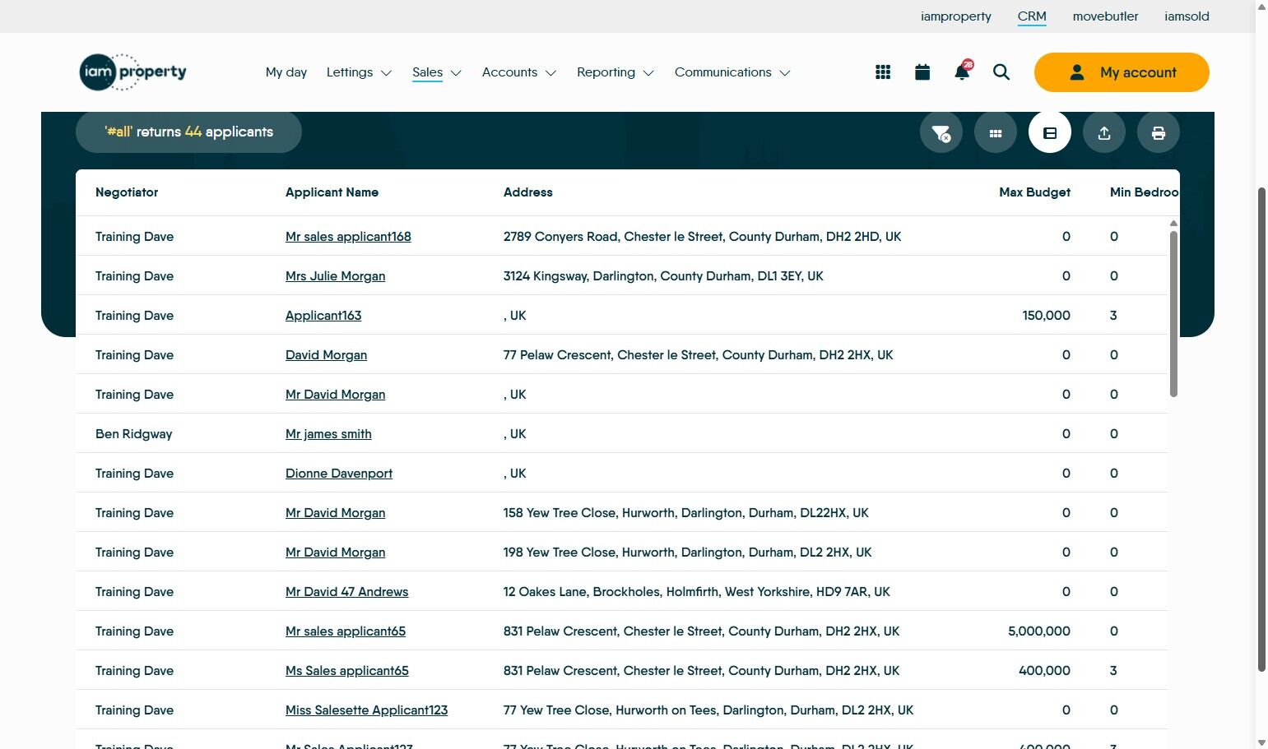Switch to iamproperty product tab
This screenshot has width=1268, height=749.
point(956,16)
